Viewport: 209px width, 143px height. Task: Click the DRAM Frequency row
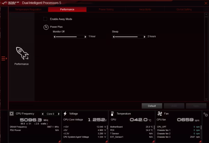click(x=34, y=127)
